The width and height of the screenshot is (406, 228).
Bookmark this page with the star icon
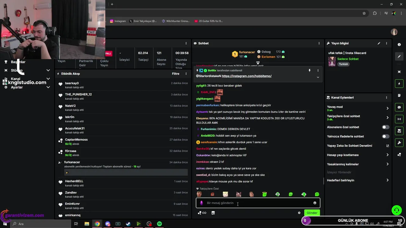click(x=364, y=13)
